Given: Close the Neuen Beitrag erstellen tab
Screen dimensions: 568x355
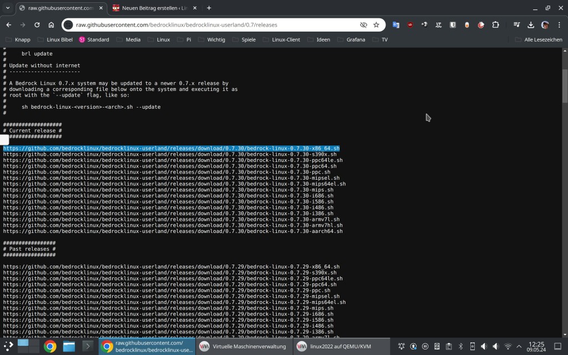Looking at the screenshot, I should 195,8.
